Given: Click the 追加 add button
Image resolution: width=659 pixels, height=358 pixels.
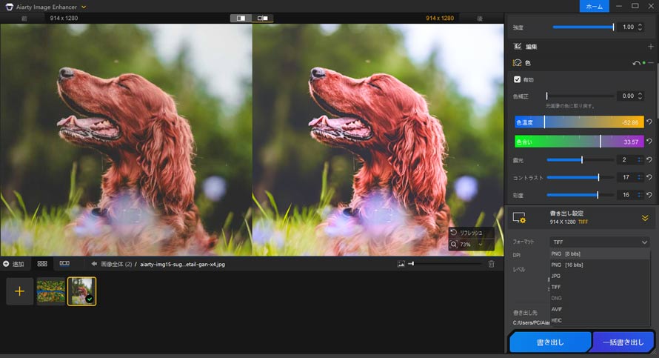Looking at the screenshot, I should pos(13,264).
